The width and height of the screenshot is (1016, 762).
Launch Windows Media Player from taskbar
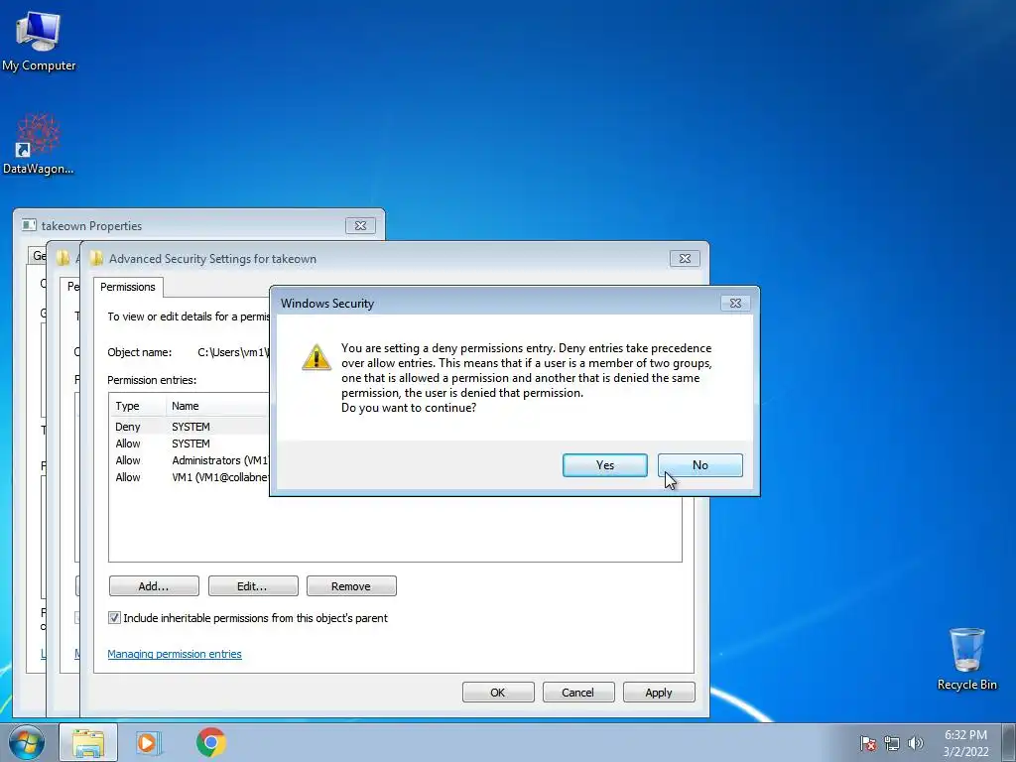[148, 742]
